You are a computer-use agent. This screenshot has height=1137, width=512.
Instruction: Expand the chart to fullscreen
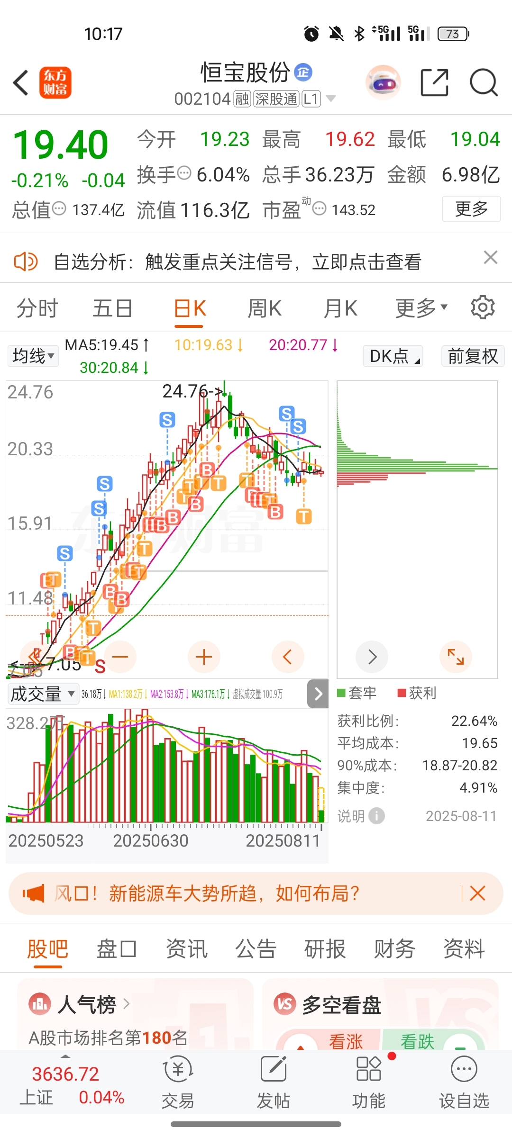tap(456, 657)
